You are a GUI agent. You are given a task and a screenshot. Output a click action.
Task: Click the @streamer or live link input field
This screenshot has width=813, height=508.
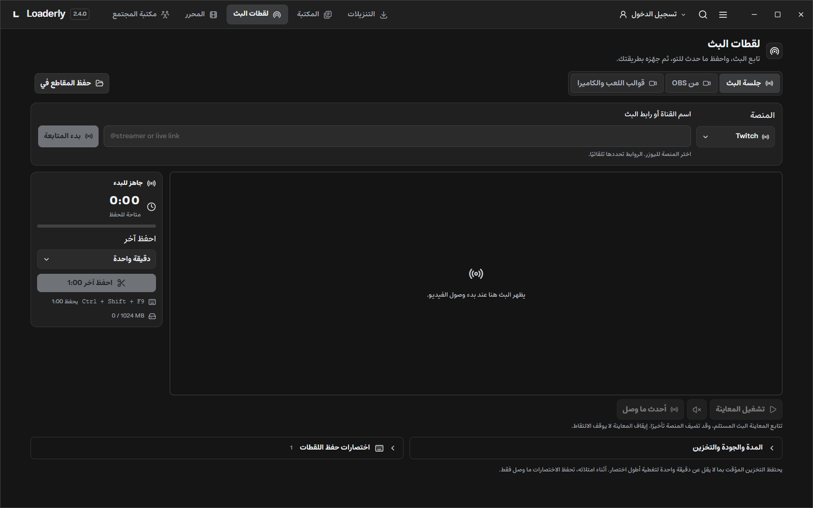(x=397, y=136)
